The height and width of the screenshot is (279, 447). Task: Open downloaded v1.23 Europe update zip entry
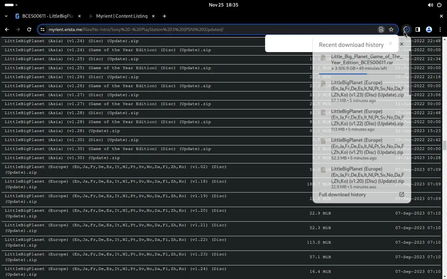pos(362,91)
